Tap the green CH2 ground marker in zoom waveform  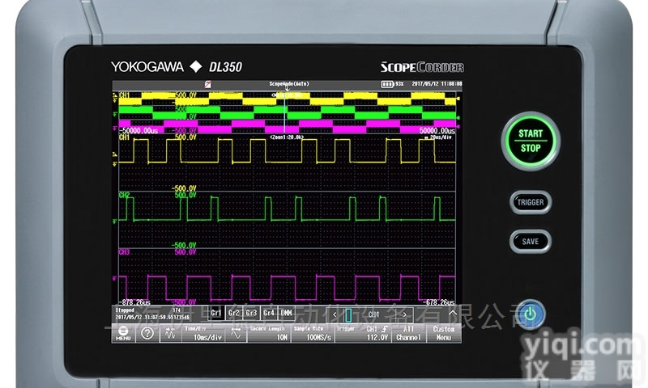115,221
